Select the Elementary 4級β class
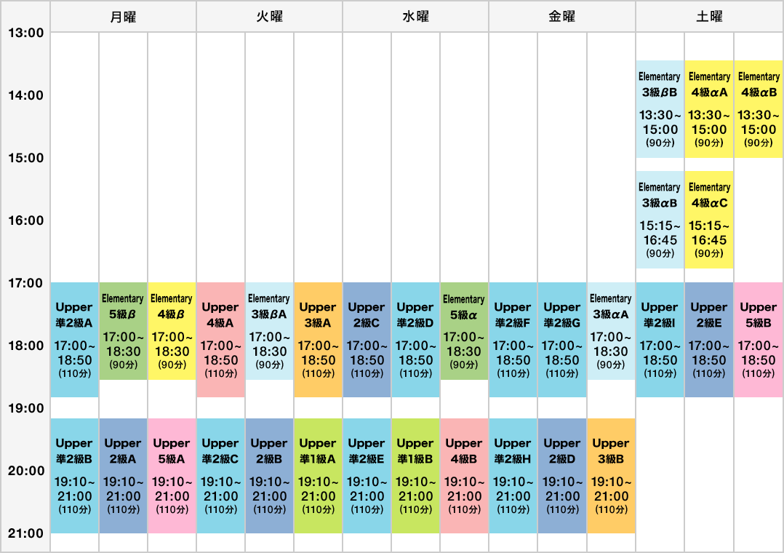This screenshot has width=784, height=553. [x=172, y=331]
